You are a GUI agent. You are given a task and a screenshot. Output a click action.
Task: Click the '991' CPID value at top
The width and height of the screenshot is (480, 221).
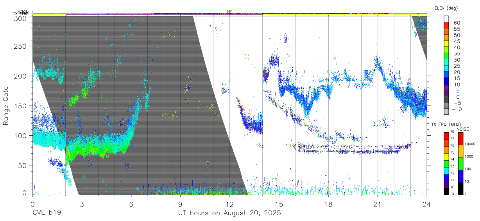[230, 11]
